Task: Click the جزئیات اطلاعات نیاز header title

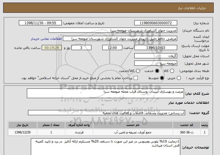Action: tap(192, 8)
